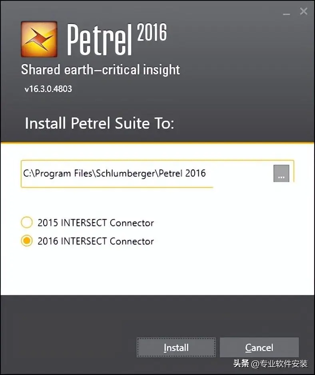Click the "2016 INTERSECT Connector" label text
This screenshot has width=315, height=375.
96,241
